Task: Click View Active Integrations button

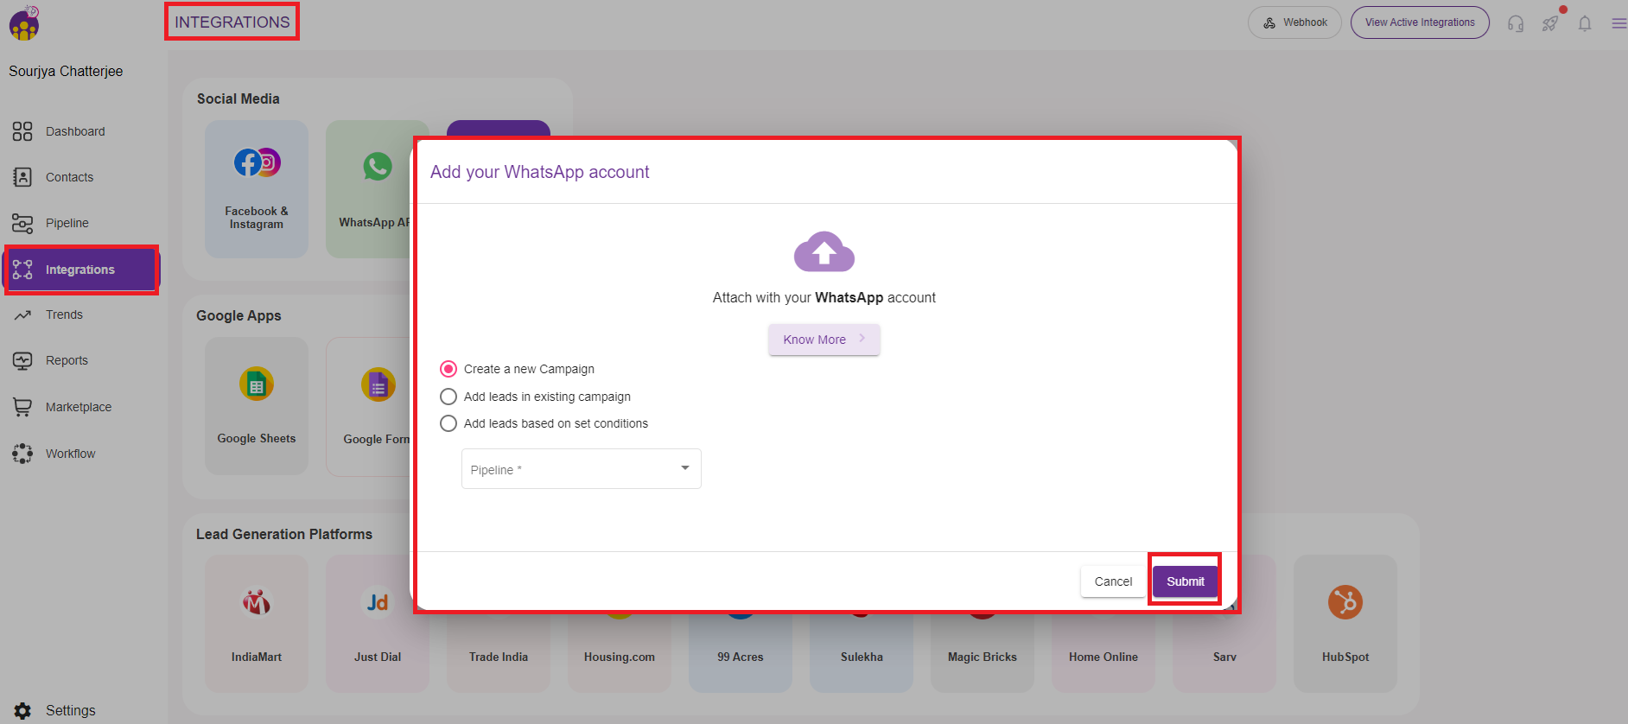Action: [x=1419, y=22]
